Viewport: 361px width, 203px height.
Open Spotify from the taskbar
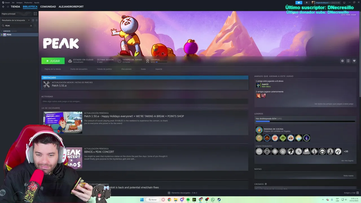[188, 200]
